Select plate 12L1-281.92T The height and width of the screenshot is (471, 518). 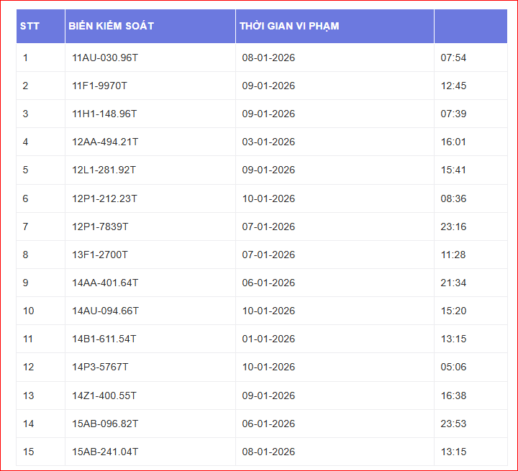coord(104,170)
